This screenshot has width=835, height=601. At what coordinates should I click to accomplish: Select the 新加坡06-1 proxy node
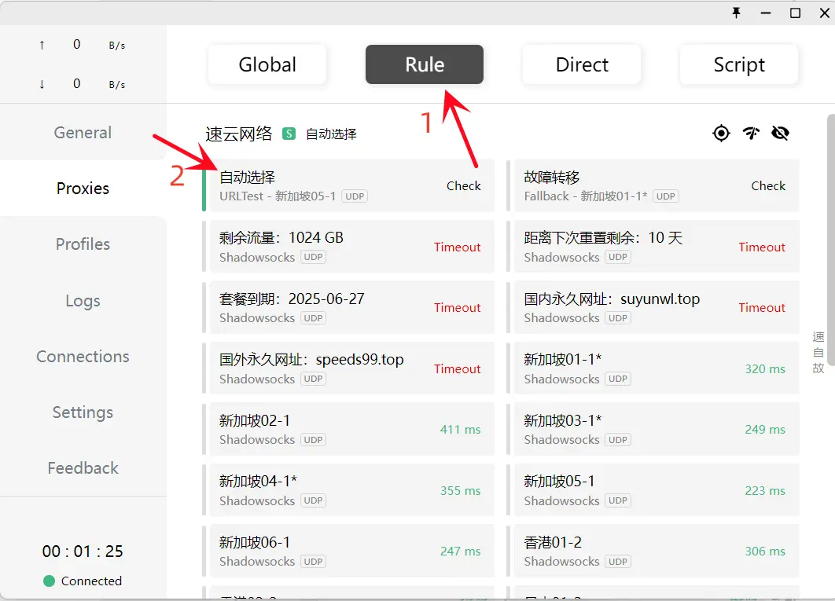tap(349, 551)
